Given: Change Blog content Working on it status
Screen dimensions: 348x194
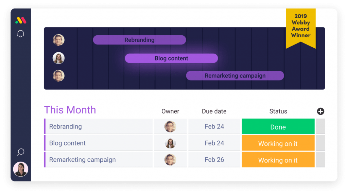Looking at the screenshot, I should pyautogui.click(x=278, y=143).
